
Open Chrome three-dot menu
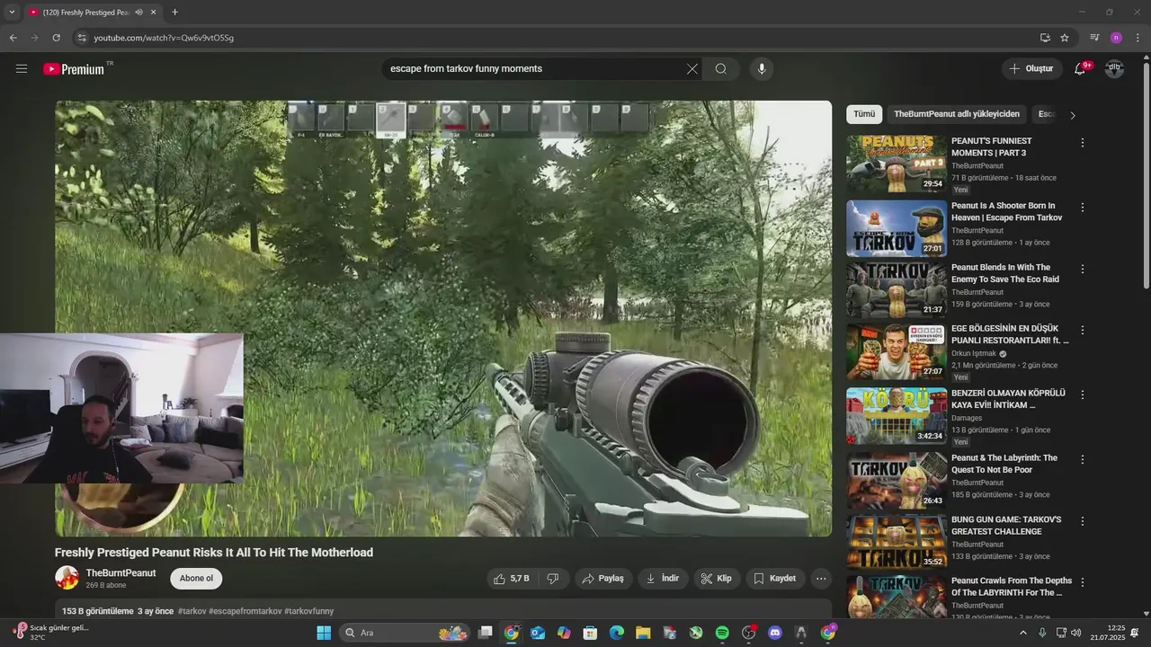click(x=1138, y=38)
